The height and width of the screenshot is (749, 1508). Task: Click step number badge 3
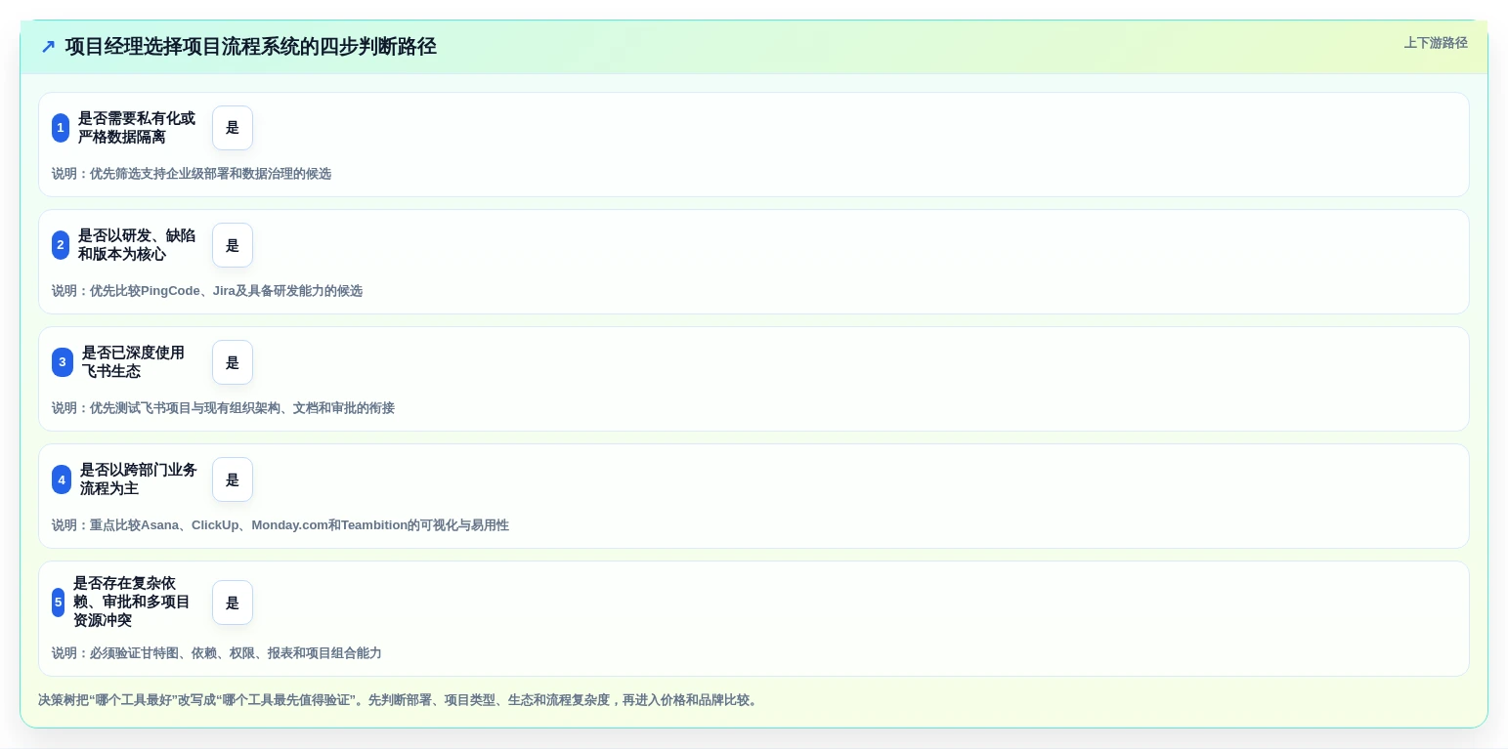pyautogui.click(x=63, y=362)
